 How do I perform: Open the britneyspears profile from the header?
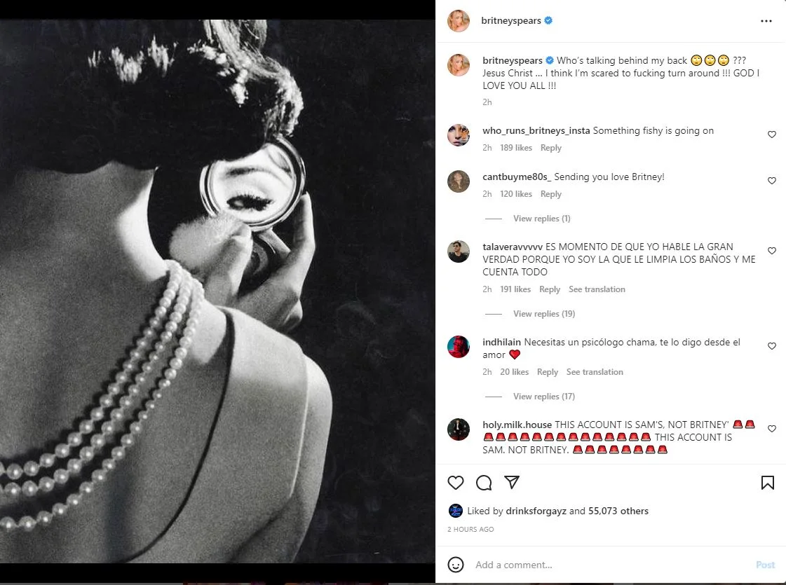(x=510, y=21)
